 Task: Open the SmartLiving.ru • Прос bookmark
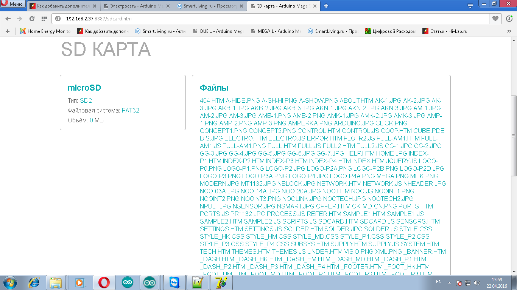tap(333, 31)
